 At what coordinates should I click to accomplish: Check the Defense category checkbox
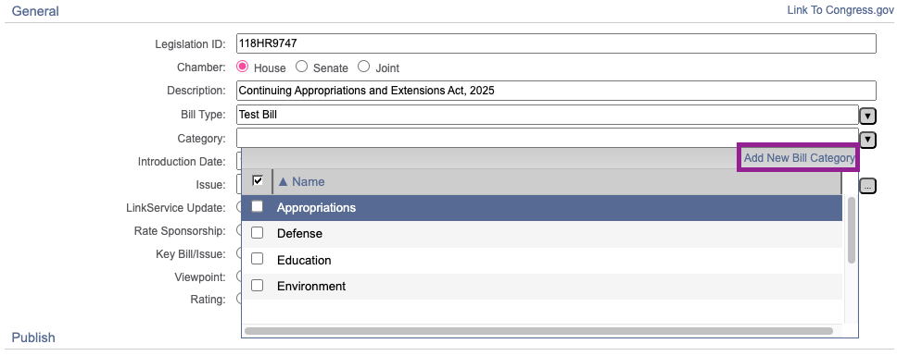258,233
